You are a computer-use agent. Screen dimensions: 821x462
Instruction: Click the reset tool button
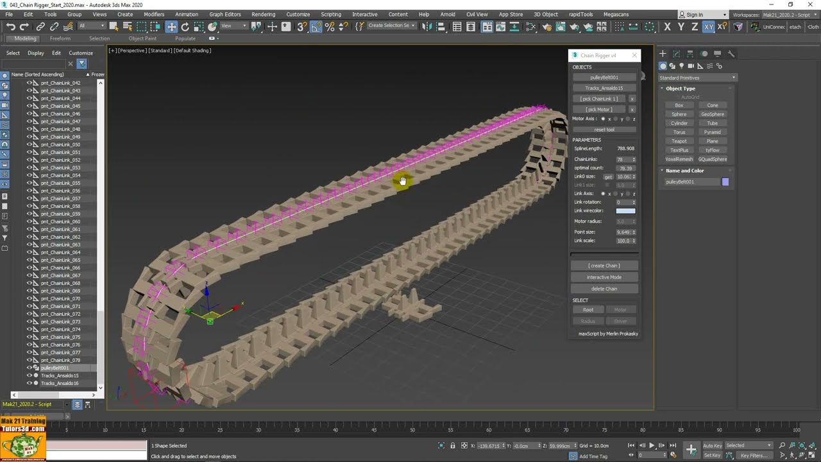point(604,130)
